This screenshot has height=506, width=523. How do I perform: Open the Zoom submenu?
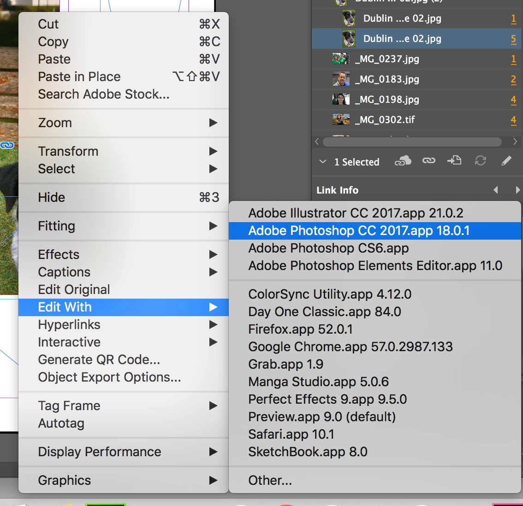pos(124,123)
